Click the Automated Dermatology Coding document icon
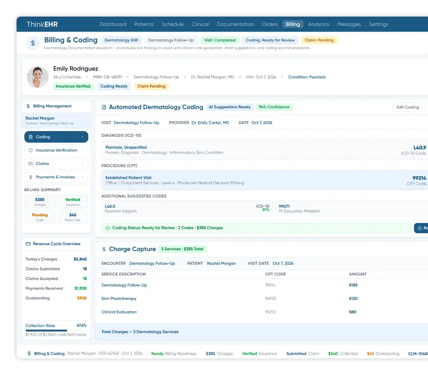 click(x=104, y=107)
